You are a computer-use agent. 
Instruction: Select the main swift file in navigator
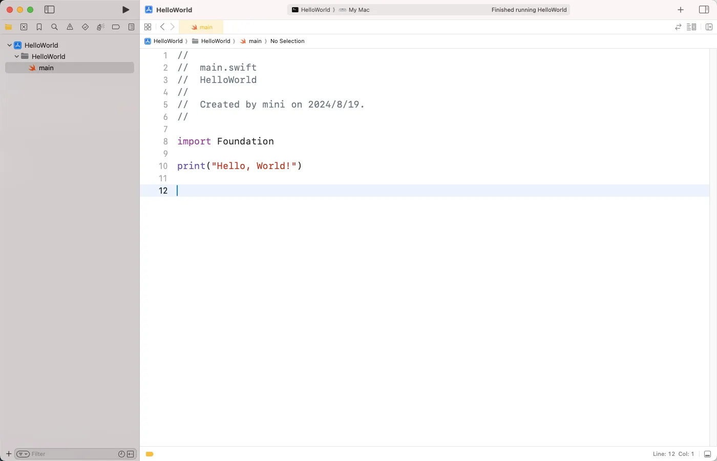[70, 68]
